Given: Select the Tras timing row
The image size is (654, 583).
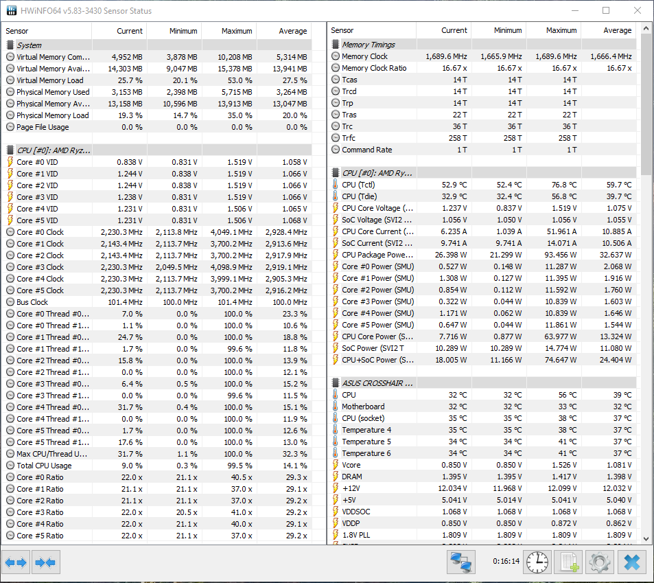Looking at the screenshot, I should tap(484, 115).
